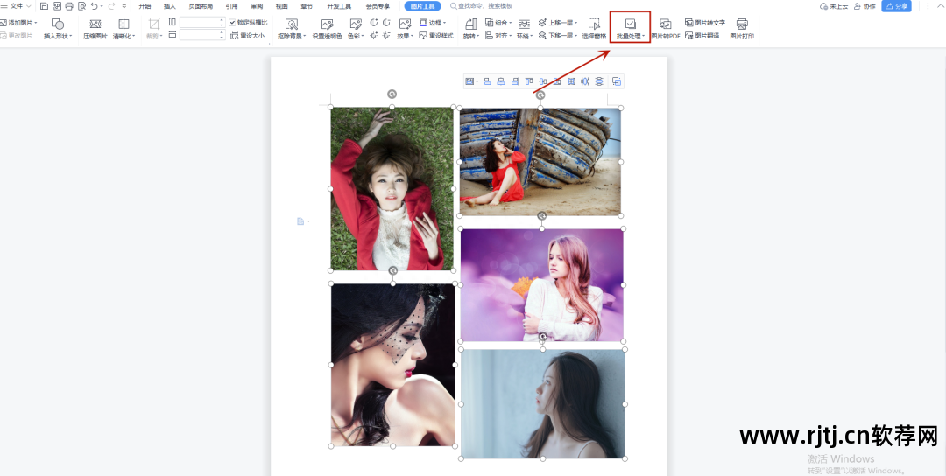Click the group objects icon in floating toolbar
The width and height of the screenshot is (946, 476).
pos(617,81)
